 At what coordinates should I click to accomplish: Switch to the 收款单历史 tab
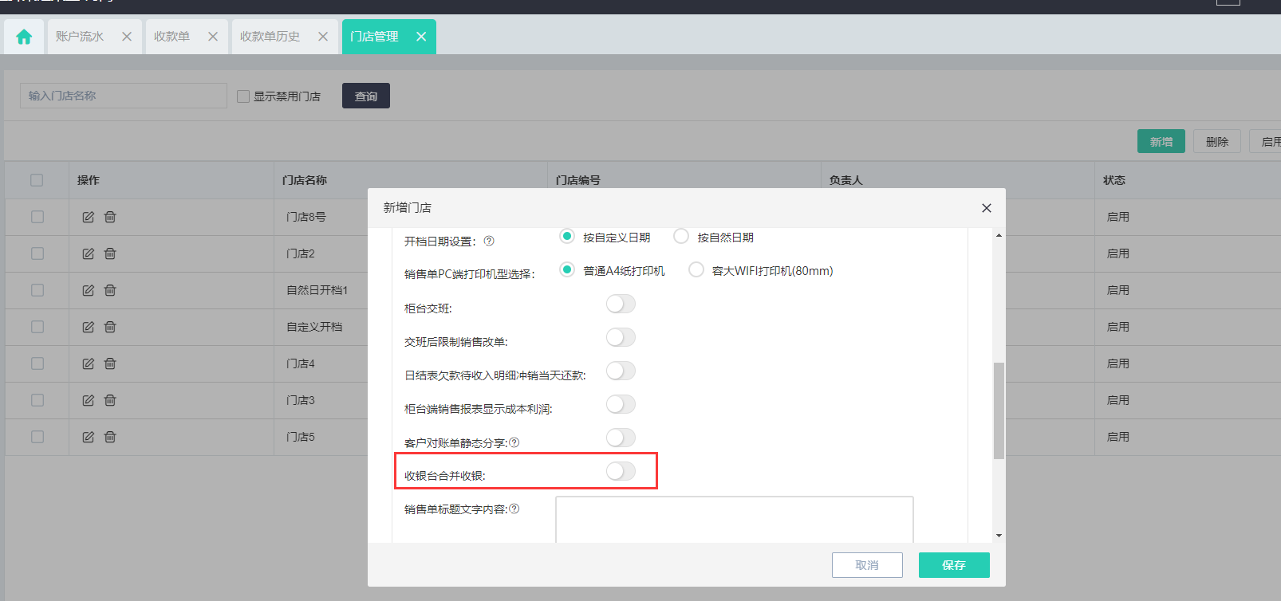pyautogui.click(x=270, y=37)
